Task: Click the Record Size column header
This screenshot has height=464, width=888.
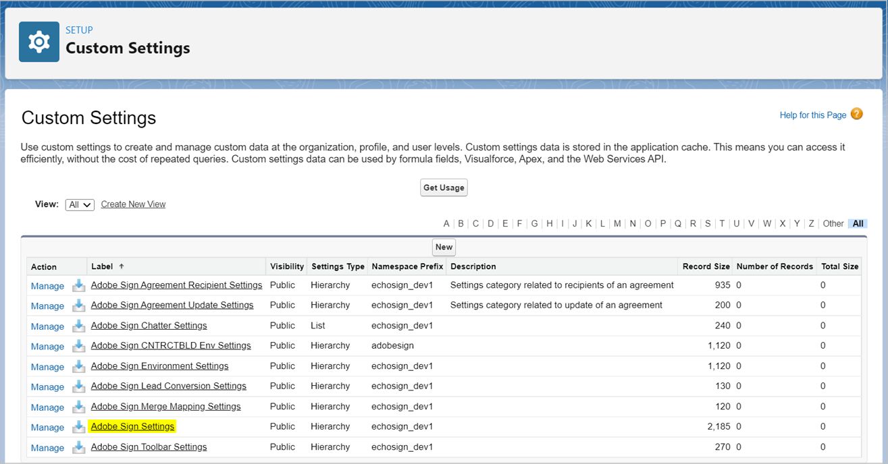Action: tap(706, 266)
